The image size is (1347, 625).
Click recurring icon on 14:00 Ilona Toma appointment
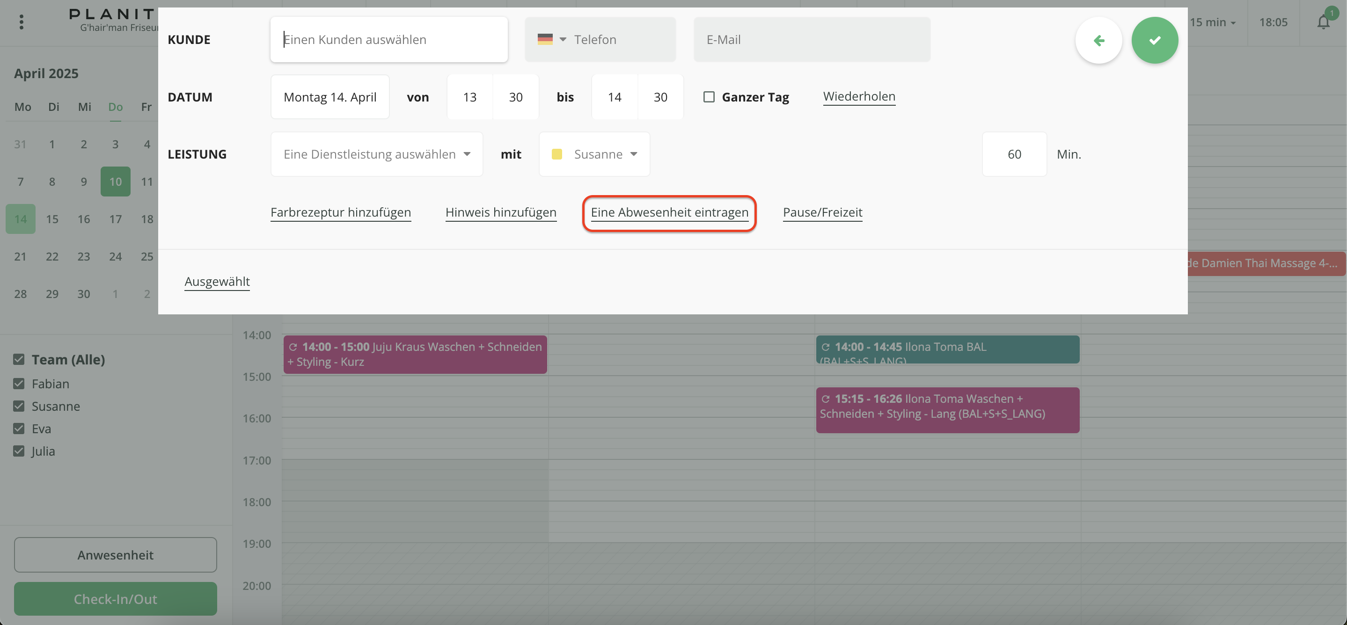tap(825, 347)
